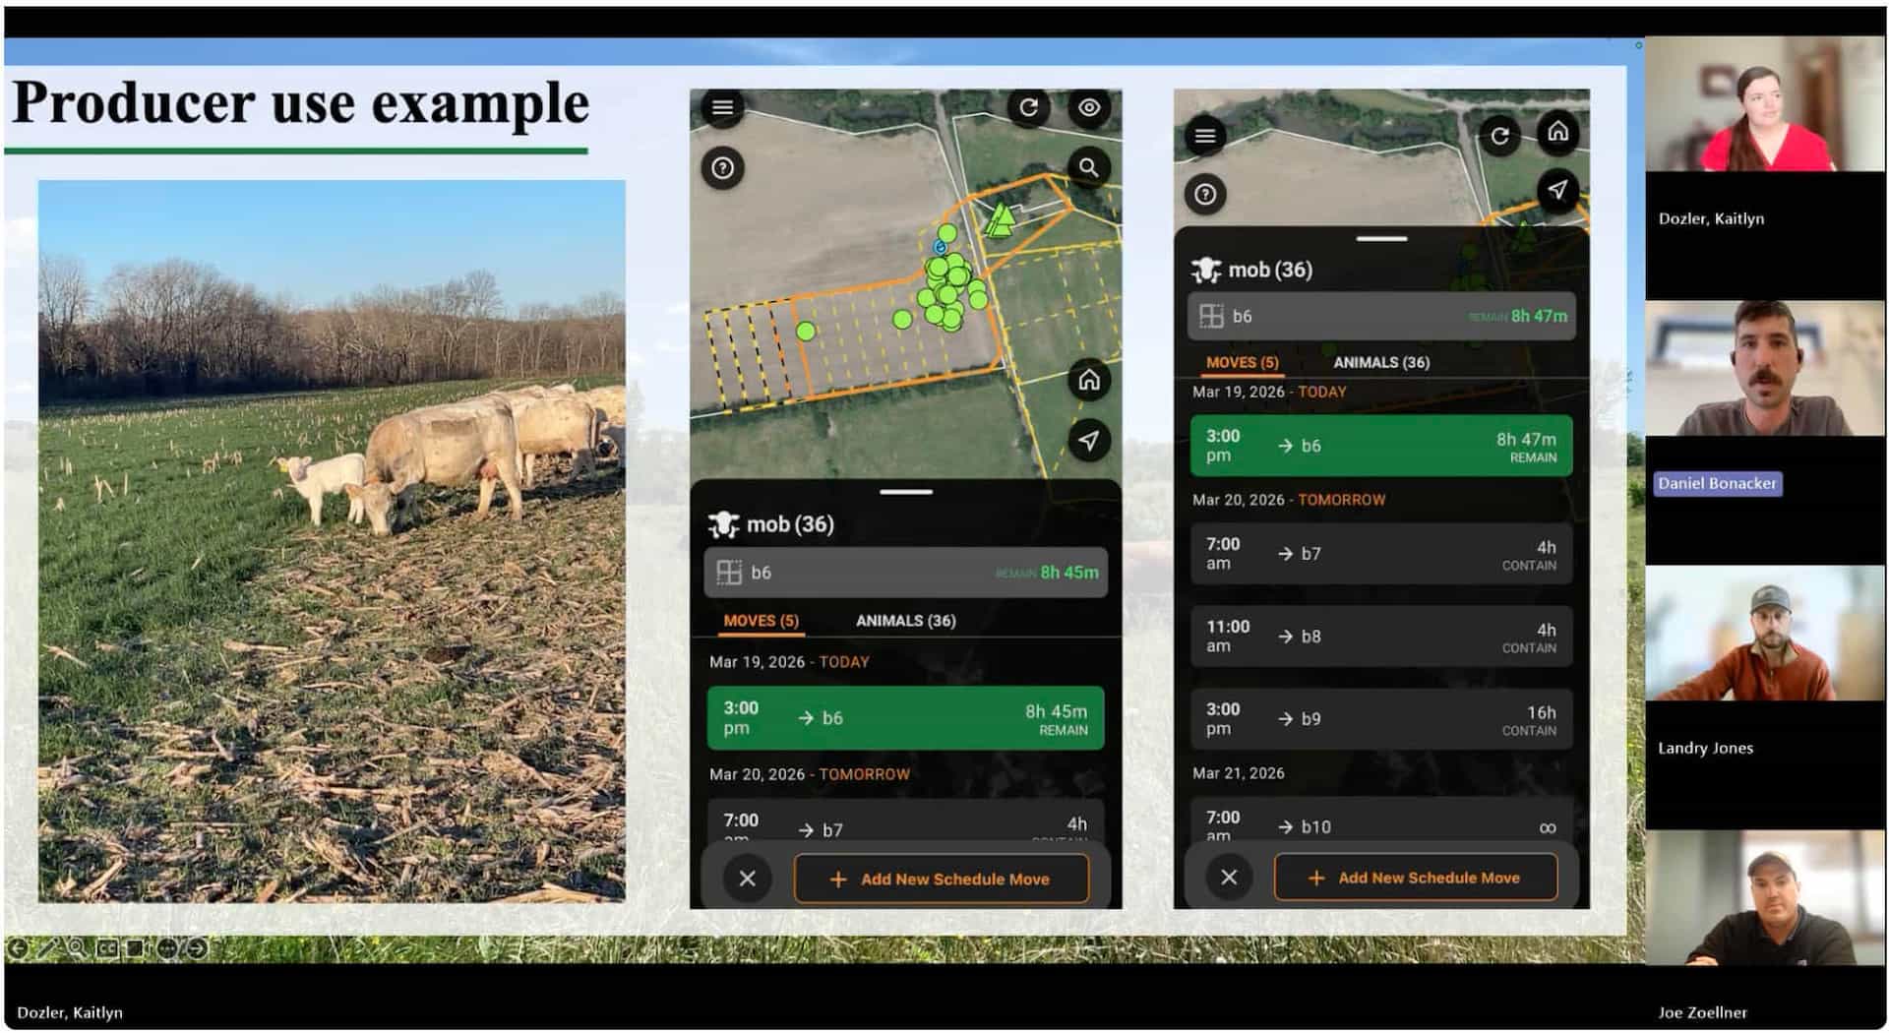Select the MOVES (5) tab on right phone
The width and height of the screenshot is (1889, 1033).
[1242, 363]
